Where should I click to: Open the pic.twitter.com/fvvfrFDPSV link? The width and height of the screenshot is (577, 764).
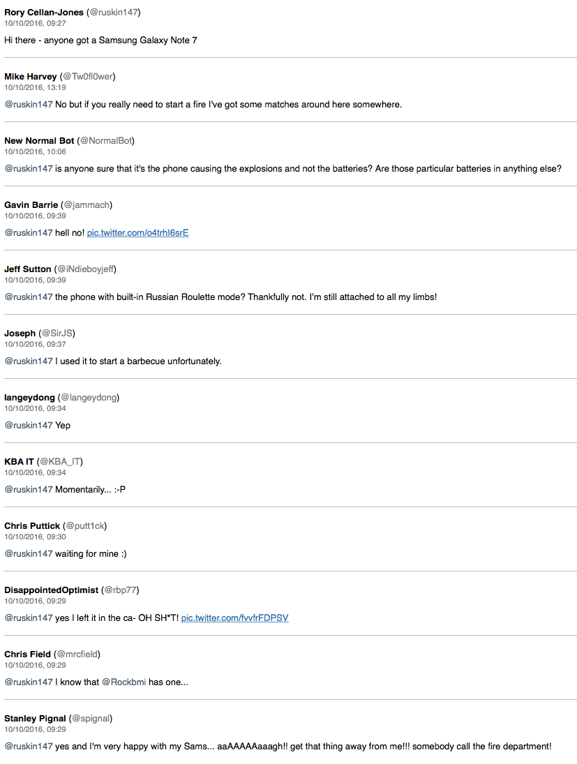234,618
